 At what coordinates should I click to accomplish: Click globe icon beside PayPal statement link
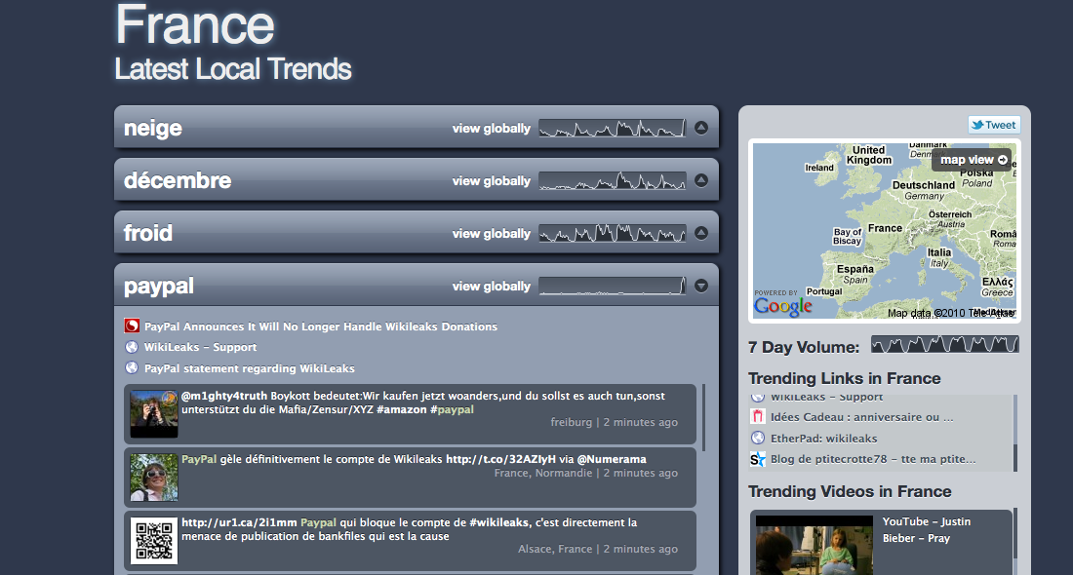click(133, 368)
